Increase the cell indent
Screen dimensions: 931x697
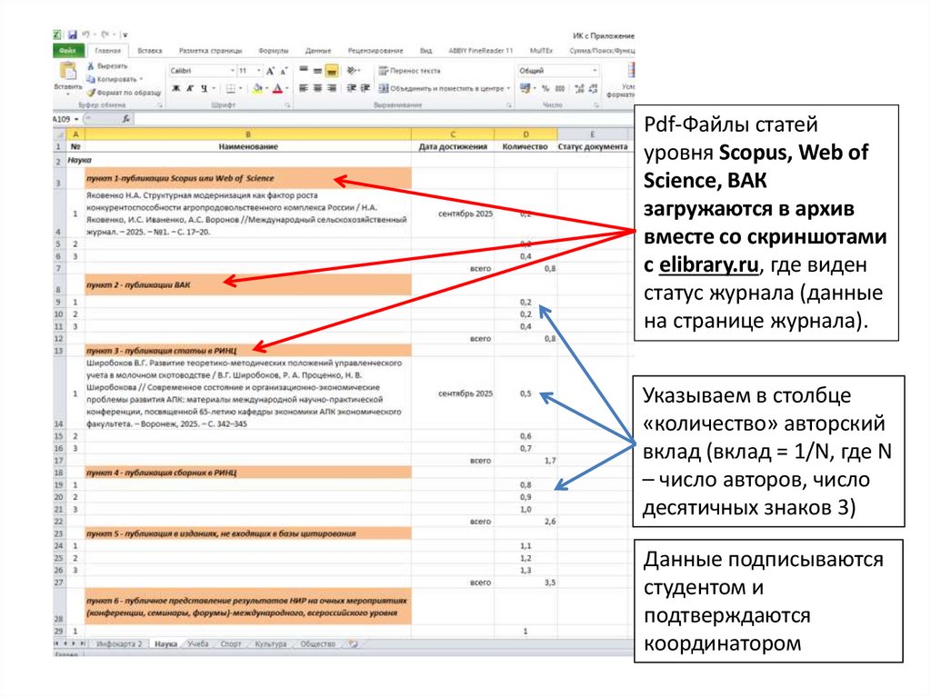[x=365, y=88]
